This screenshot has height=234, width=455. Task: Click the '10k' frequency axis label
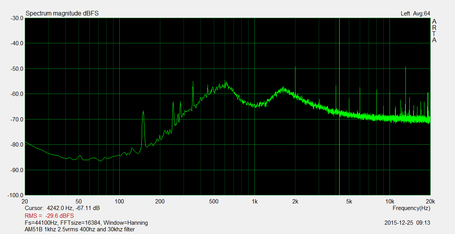tap(390, 202)
